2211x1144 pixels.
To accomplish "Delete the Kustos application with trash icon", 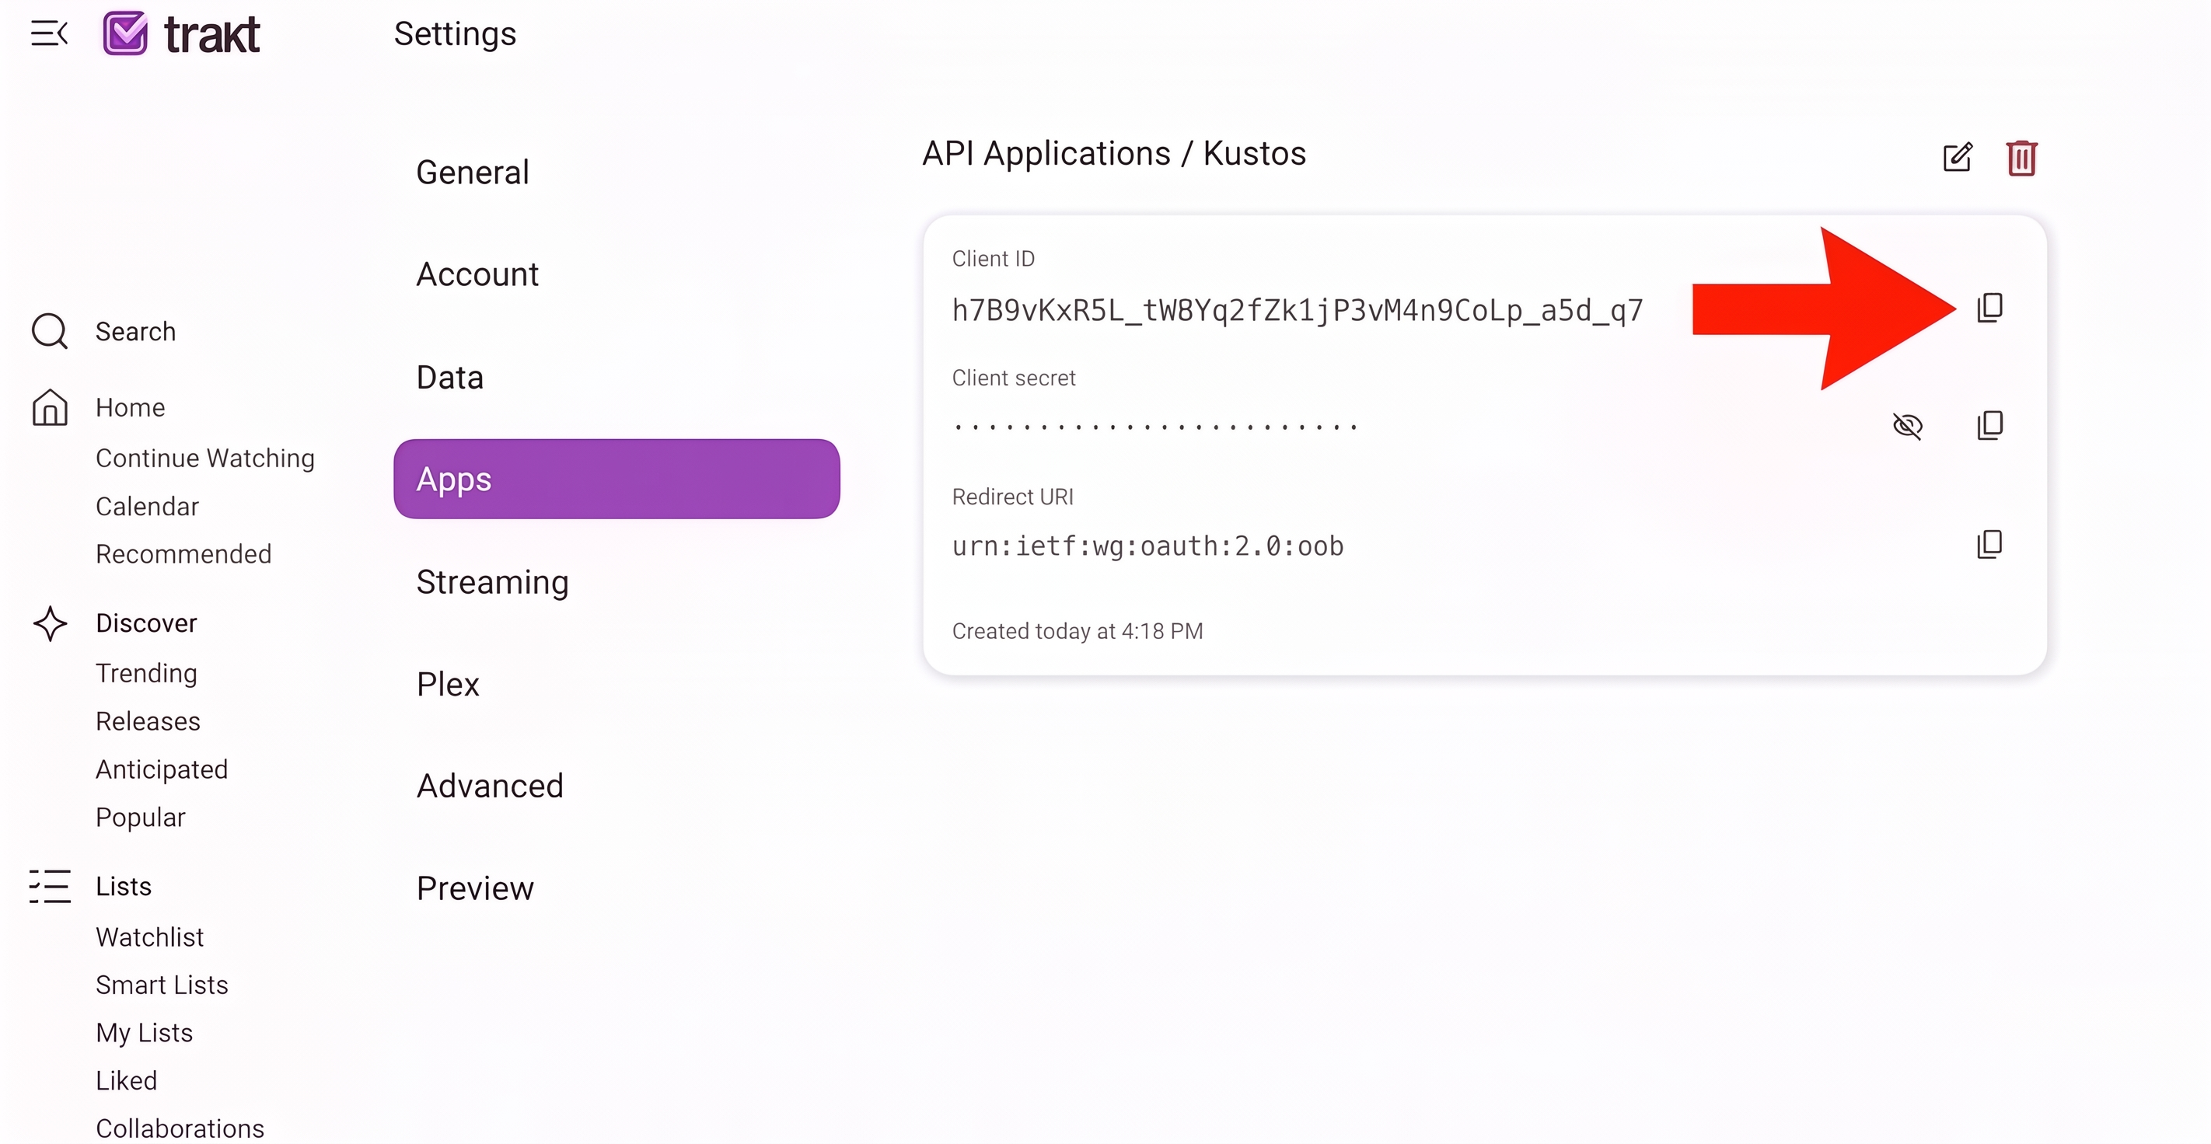I will click(2021, 158).
